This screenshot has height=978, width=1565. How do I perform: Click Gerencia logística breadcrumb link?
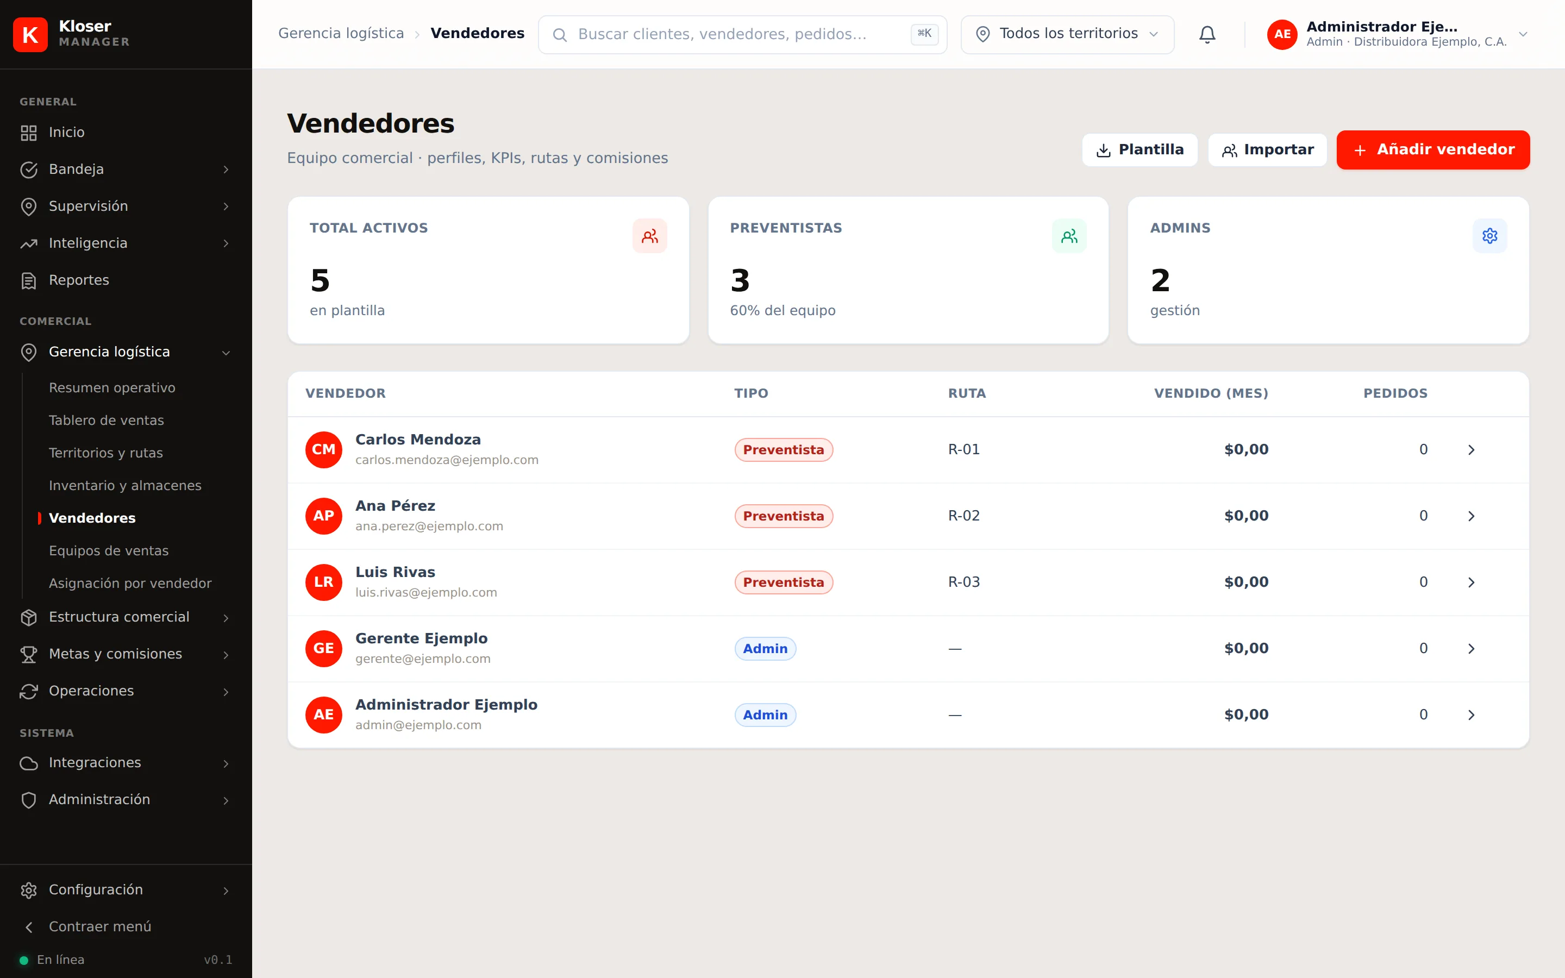[341, 34]
